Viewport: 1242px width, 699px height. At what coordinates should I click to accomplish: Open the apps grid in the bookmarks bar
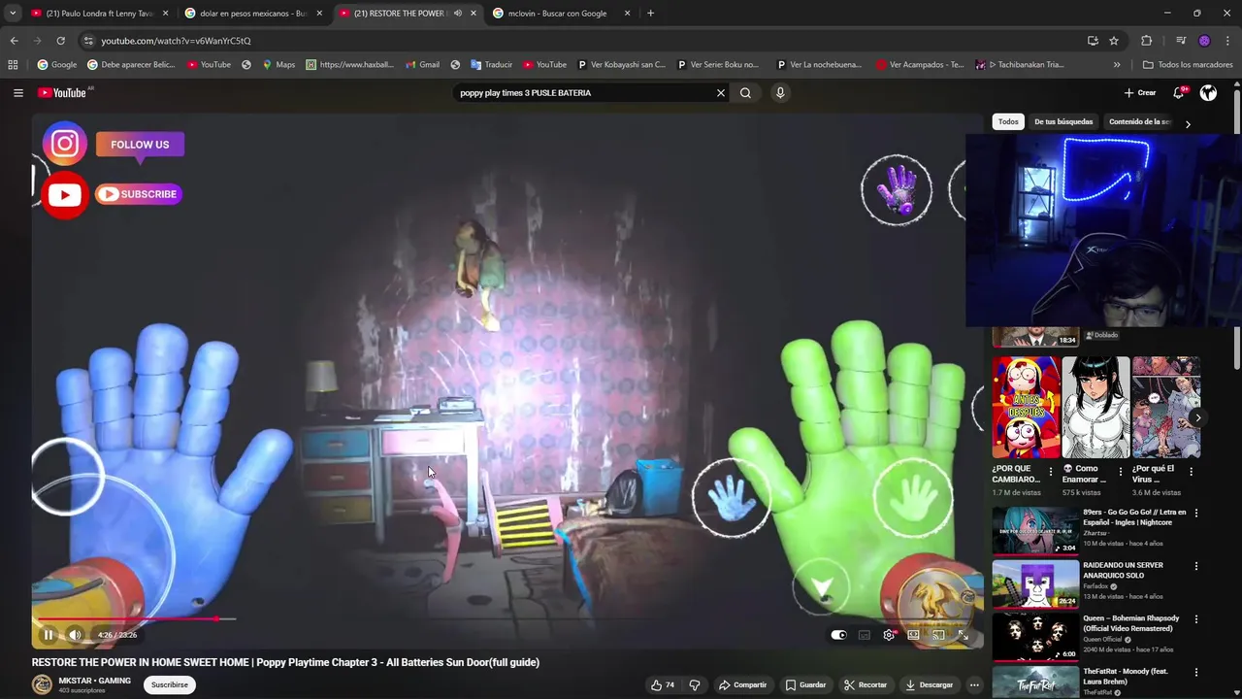click(x=13, y=65)
